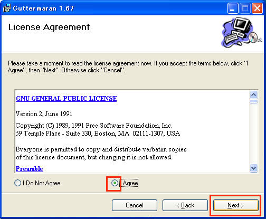Click the computer and CD setup graphic
Viewport: 266px width, 219px height.
pos(241,33)
